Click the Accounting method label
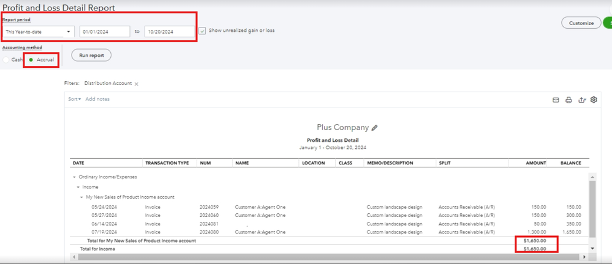 pos(22,48)
